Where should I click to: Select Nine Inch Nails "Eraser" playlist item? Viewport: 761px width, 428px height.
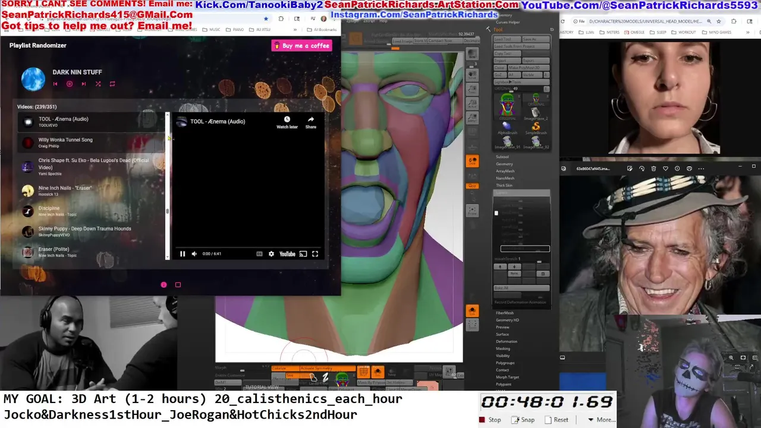click(x=91, y=191)
